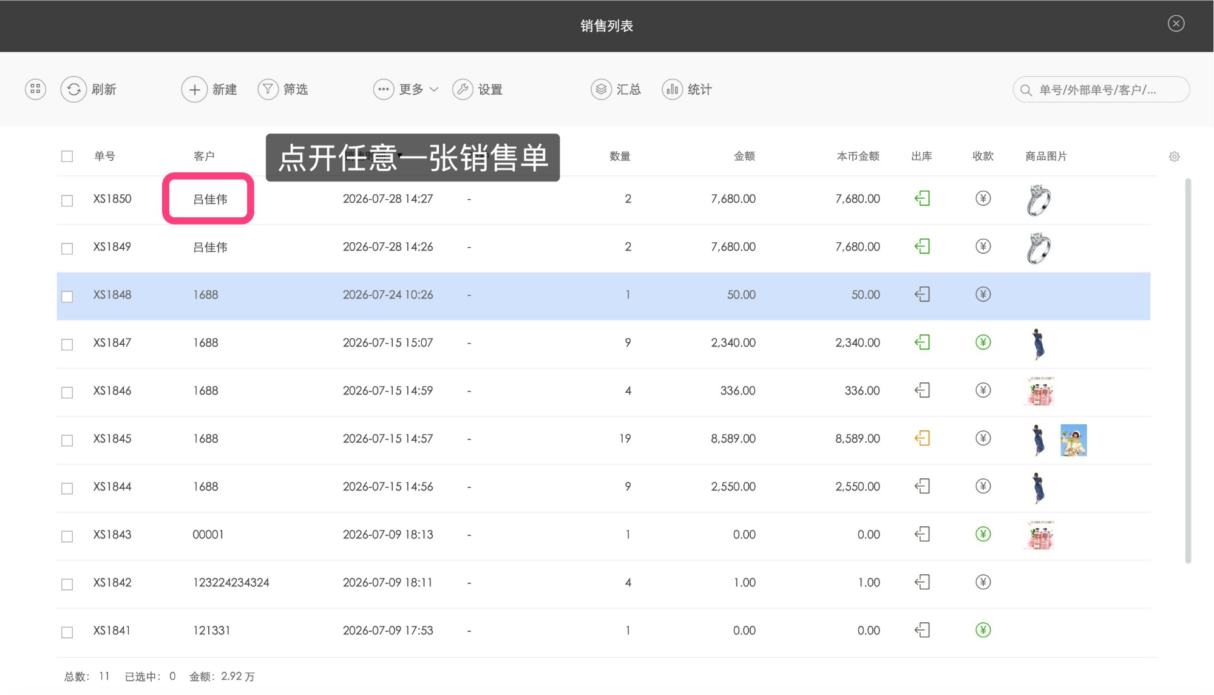Viewport: 1214px width, 695px height.
Task: Check the box for order XS1844
Action: pyautogui.click(x=67, y=488)
